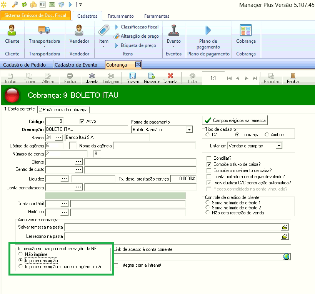Expand the Forma de pagamento dropdown
Screen dimensions: 315x294
pos(189,130)
